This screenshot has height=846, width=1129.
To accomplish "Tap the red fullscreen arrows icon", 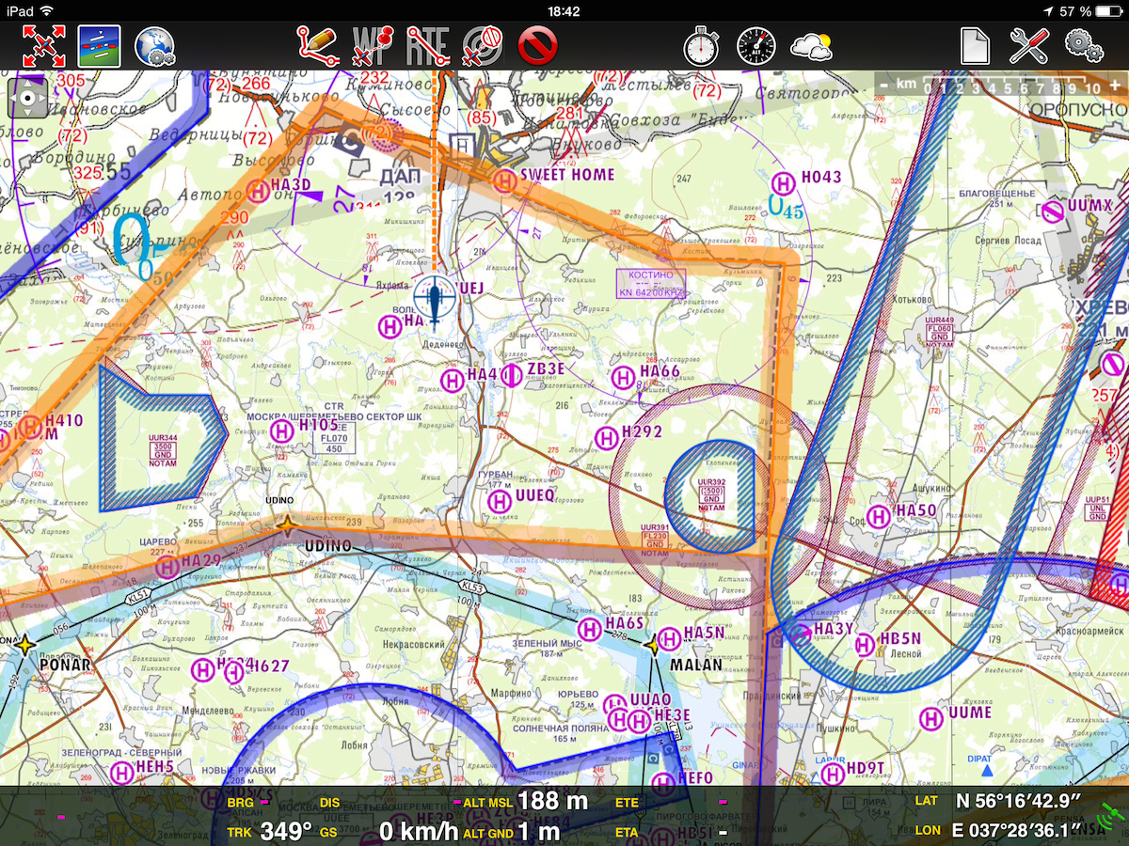I will click(x=43, y=45).
